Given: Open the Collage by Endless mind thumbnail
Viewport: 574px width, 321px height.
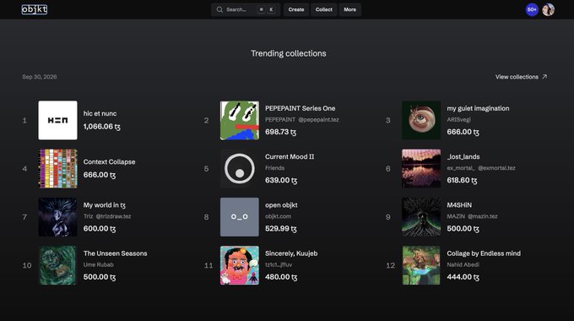Looking at the screenshot, I should [x=421, y=265].
